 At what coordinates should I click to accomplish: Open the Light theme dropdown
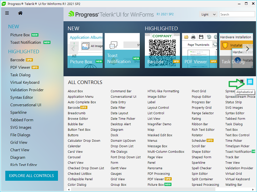(209, 14)
